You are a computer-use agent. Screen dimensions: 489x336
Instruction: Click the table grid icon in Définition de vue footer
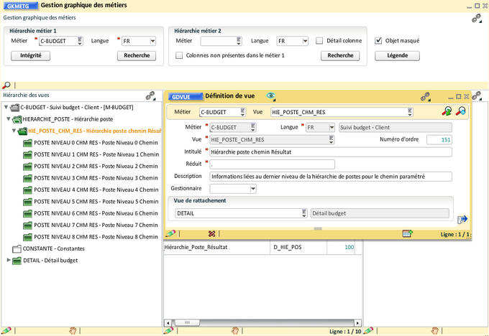tap(408, 233)
